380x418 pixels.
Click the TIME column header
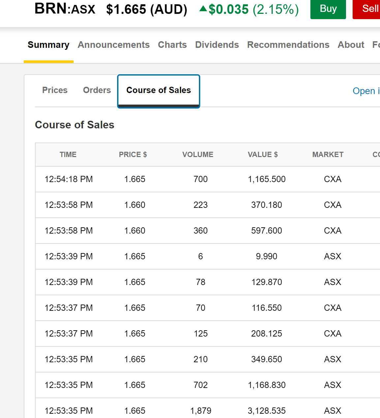[68, 154]
